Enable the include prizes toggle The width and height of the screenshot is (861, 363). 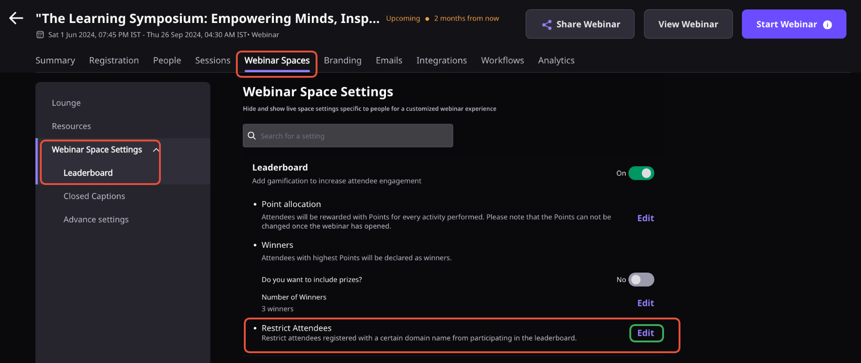(641, 280)
